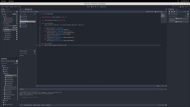Click the Online Docs button

[x=150, y=12]
